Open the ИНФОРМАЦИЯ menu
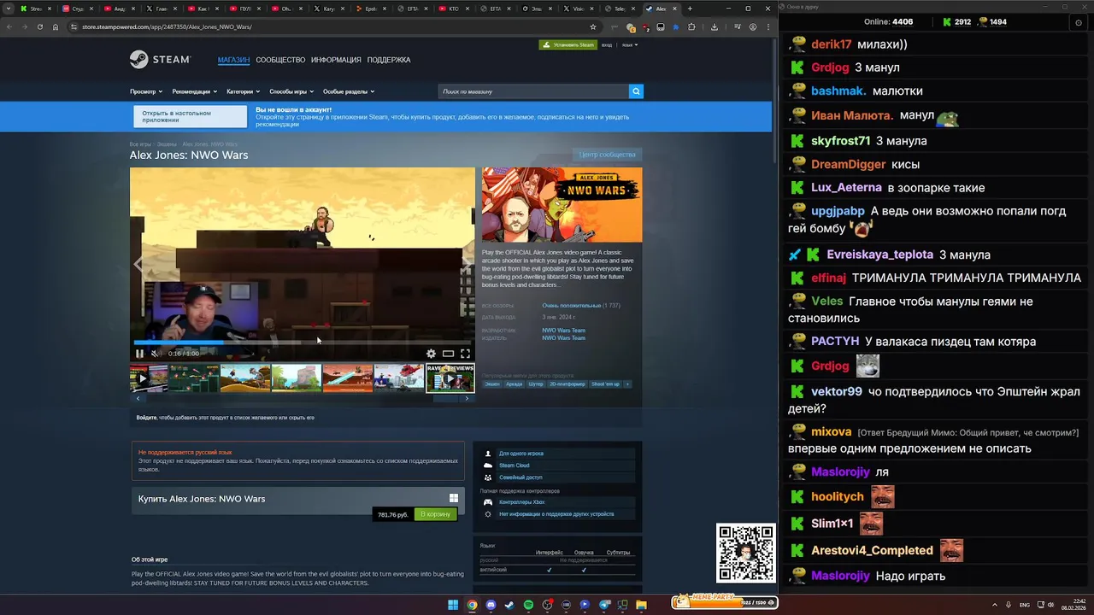The height and width of the screenshot is (615, 1094). (x=336, y=60)
